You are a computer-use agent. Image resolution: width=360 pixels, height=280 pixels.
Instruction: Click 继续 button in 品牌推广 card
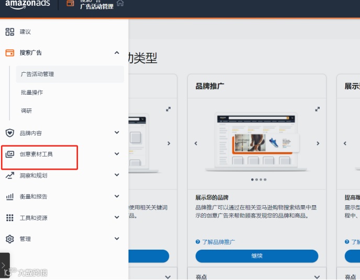257,256
